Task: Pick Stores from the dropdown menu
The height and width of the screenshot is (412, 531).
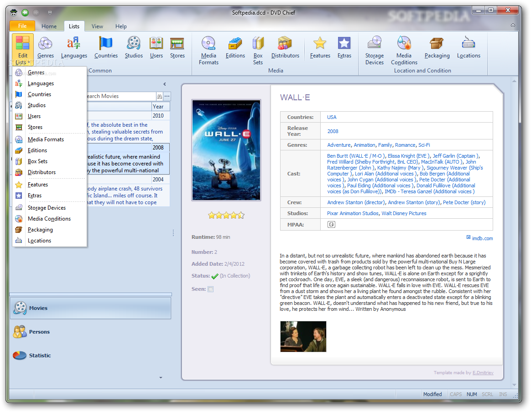Action: (x=49, y=127)
